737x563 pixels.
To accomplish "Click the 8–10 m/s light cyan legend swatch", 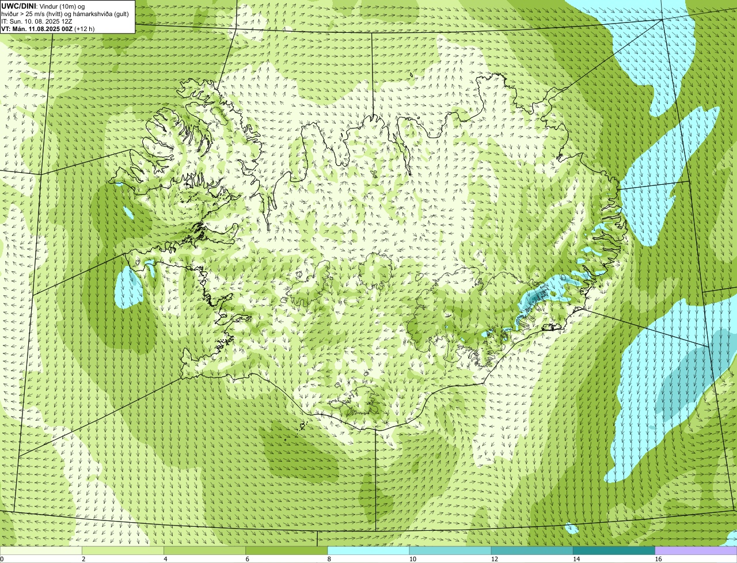I will pyautogui.click(x=368, y=551).
